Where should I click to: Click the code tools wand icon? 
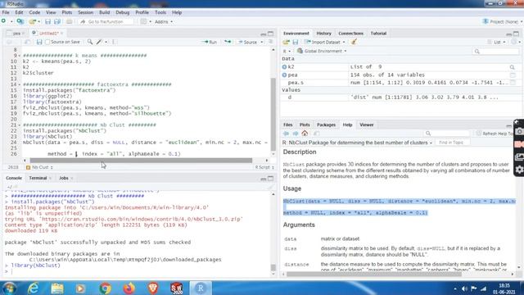[99, 42]
